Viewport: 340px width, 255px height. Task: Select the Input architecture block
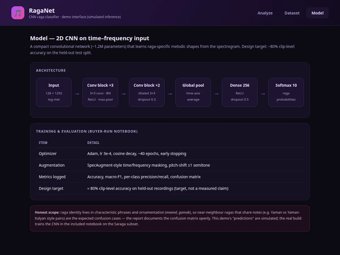click(x=54, y=92)
